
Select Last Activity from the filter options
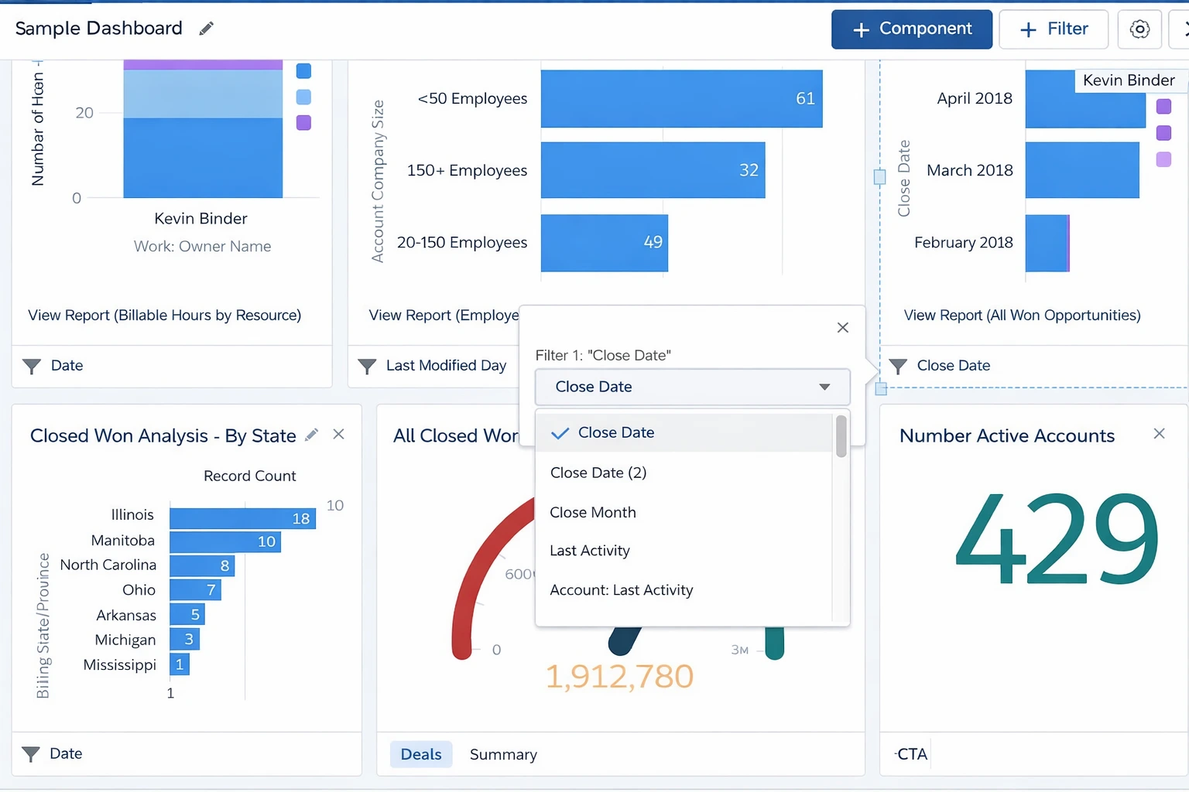[x=589, y=550]
